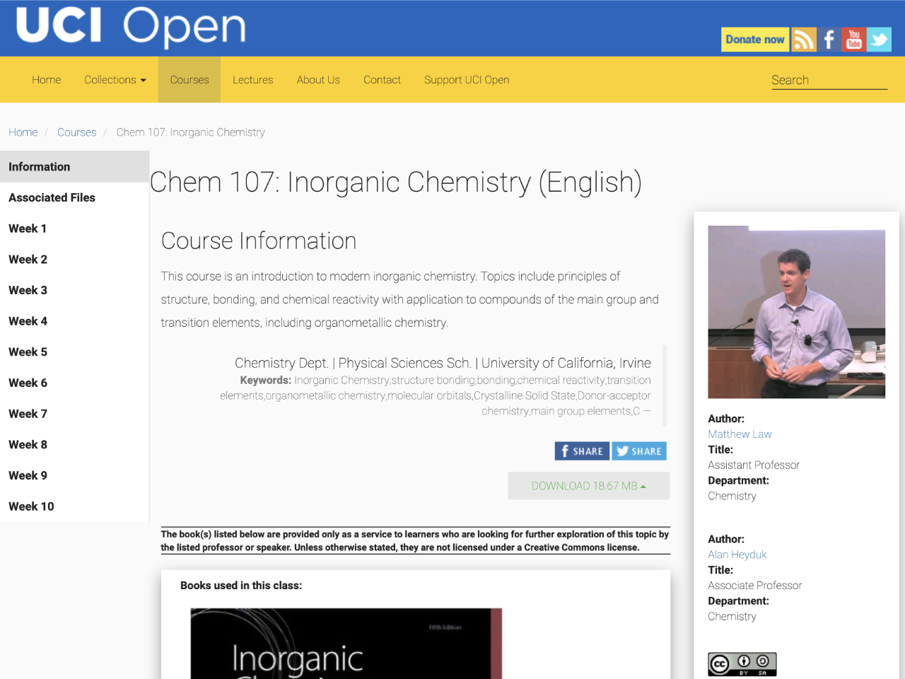Visit the Facebook page icon in header
This screenshot has height=679, width=905.
coord(829,40)
